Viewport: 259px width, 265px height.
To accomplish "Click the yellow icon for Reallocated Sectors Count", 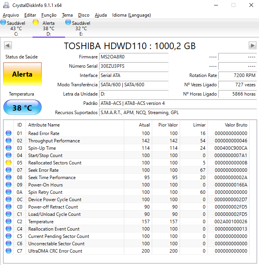I will coord(9,162).
